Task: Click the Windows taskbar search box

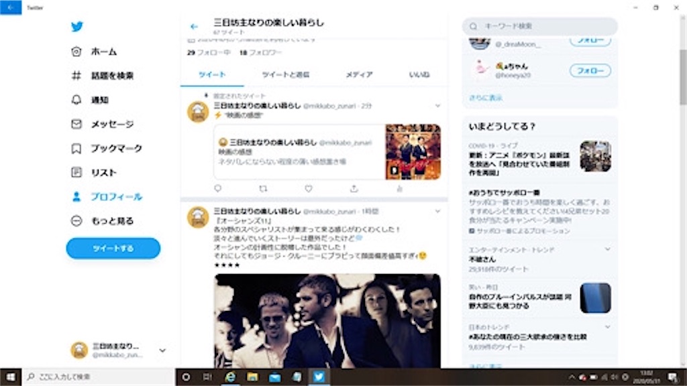Action: coord(99,377)
